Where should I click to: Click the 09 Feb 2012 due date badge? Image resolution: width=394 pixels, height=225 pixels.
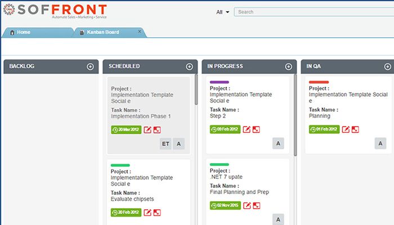225,129
